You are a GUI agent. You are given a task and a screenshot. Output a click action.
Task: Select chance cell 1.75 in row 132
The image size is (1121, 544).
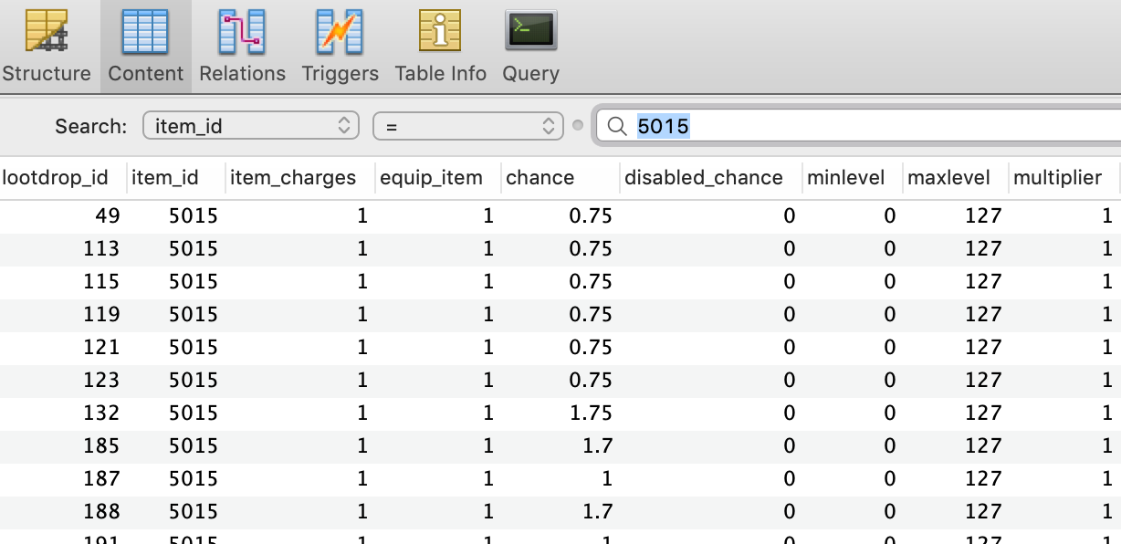(590, 413)
